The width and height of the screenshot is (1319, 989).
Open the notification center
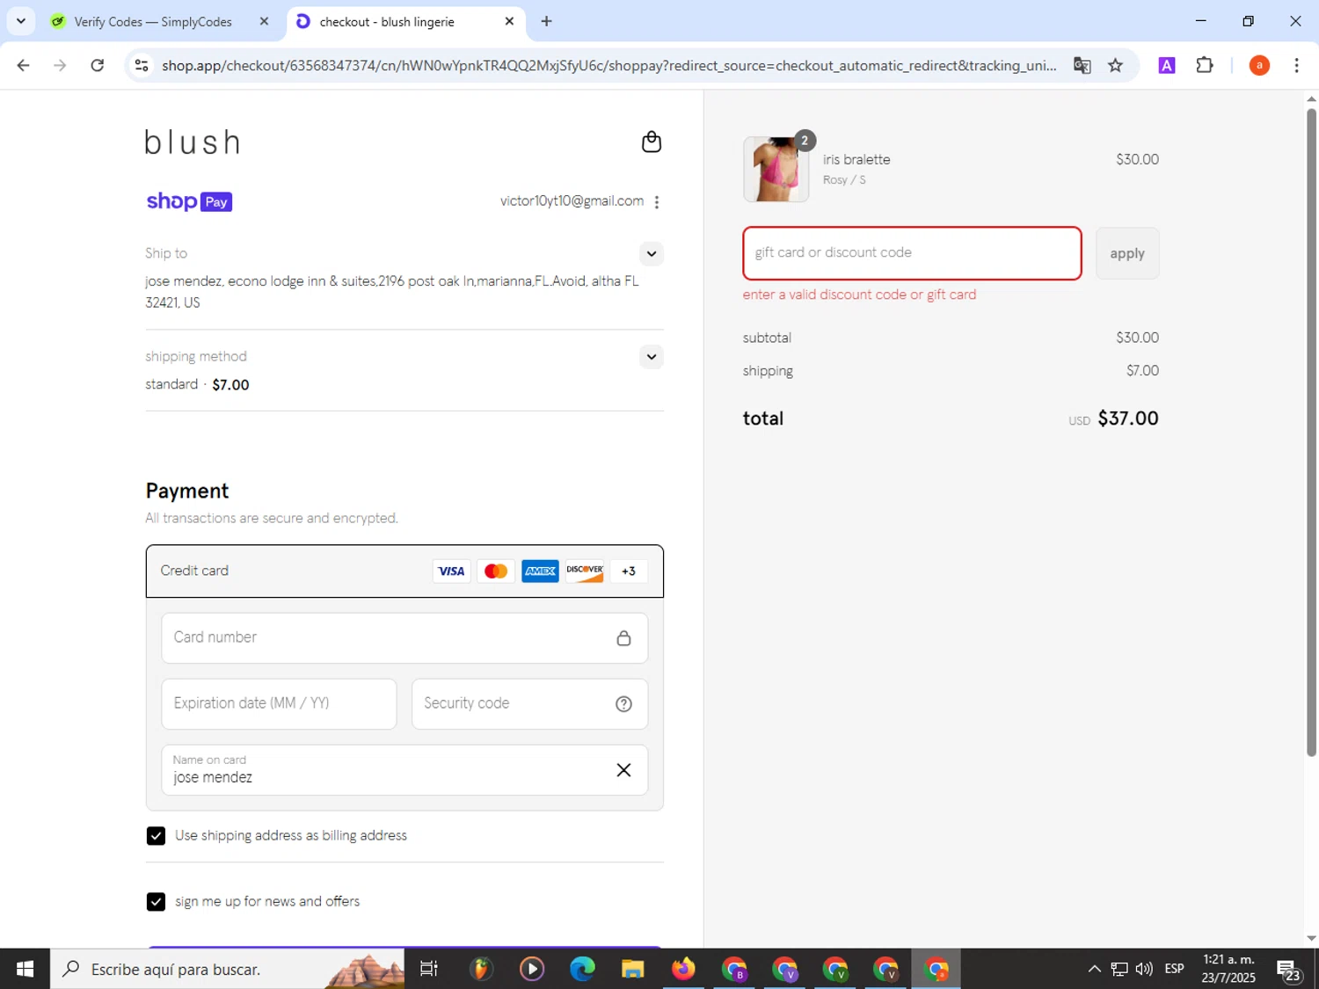click(x=1289, y=971)
